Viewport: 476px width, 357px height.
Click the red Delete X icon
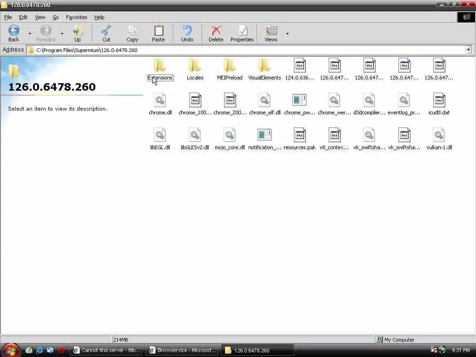[x=216, y=30]
